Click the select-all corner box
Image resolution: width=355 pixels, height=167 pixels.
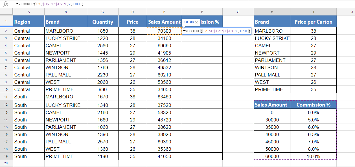6,12
